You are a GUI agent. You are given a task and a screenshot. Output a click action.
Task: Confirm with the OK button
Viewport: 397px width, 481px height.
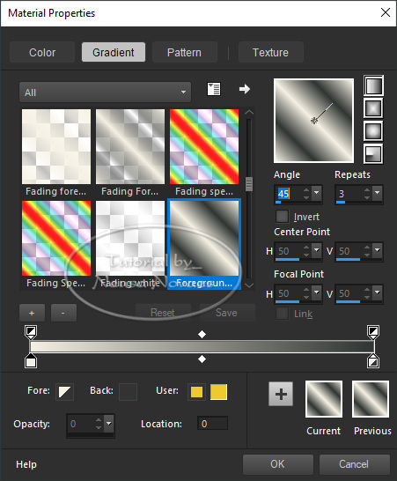pyautogui.click(x=278, y=464)
